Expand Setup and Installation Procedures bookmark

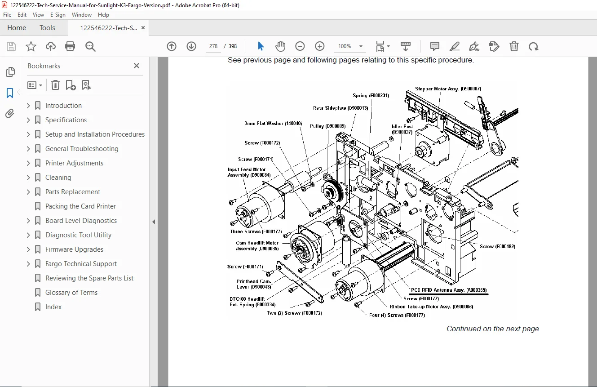coord(28,134)
